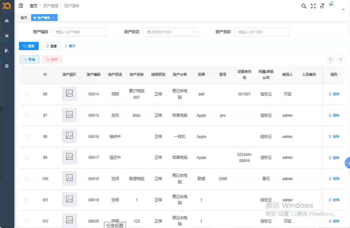Toggle fullscreen mode icon in the header
The height and width of the screenshot is (228, 350).
pyautogui.click(x=313, y=6)
